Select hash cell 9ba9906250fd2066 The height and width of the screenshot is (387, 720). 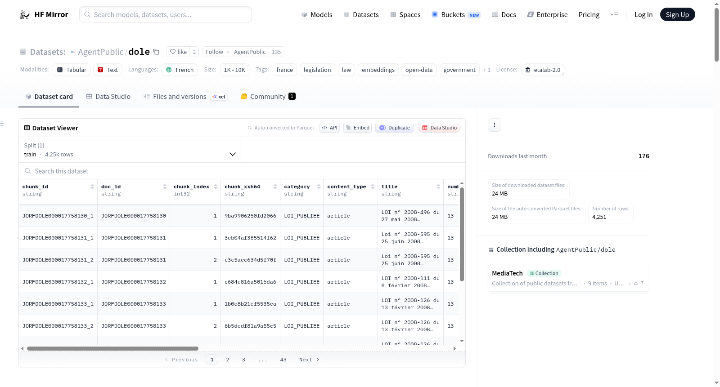click(x=250, y=216)
